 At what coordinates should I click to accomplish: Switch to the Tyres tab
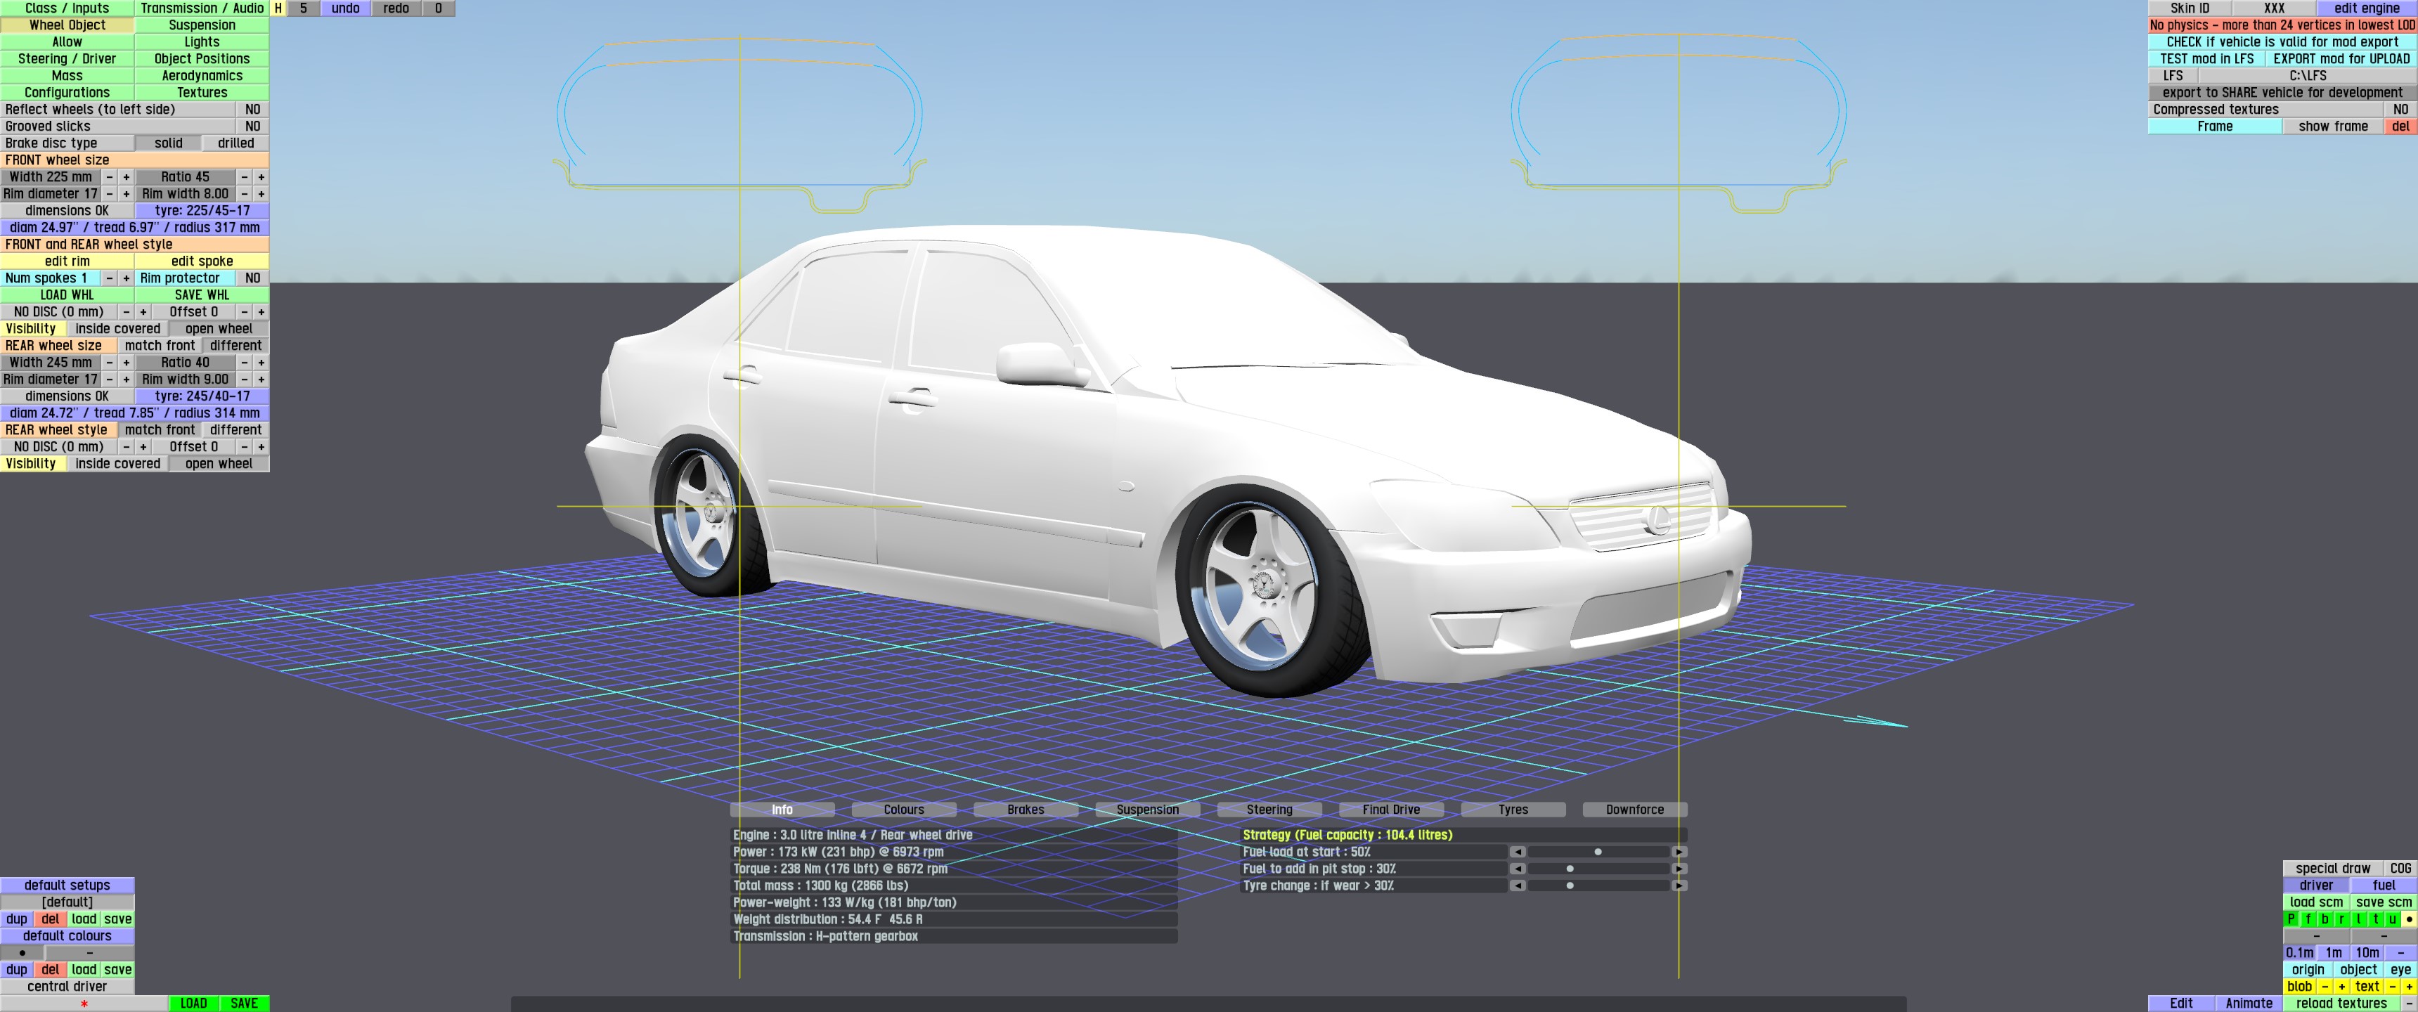coord(1512,809)
